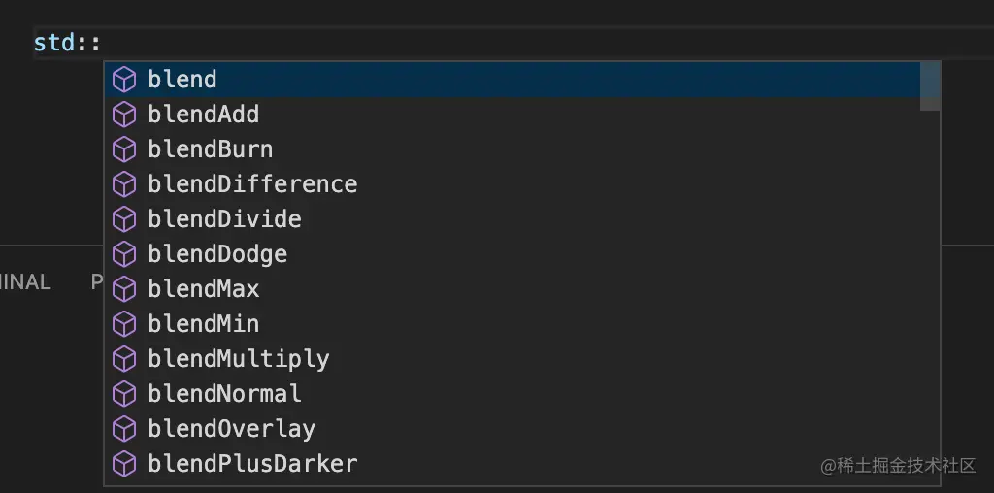Click the cube icon beside blendDivide
994x493 pixels.
[124, 219]
